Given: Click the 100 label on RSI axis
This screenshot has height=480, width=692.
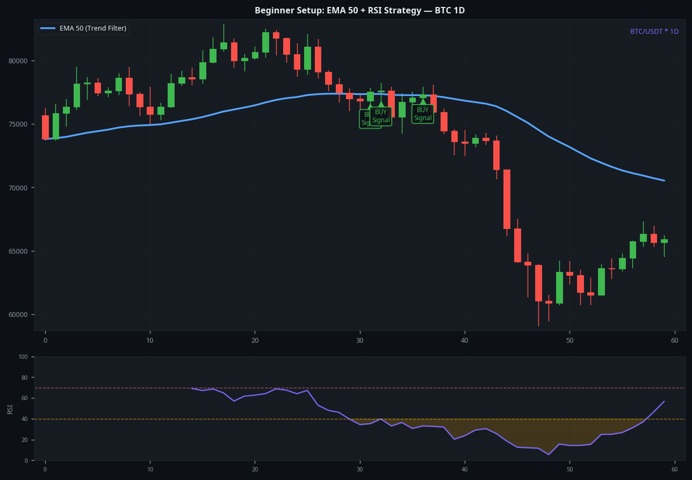Looking at the screenshot, I should (24, 357).
